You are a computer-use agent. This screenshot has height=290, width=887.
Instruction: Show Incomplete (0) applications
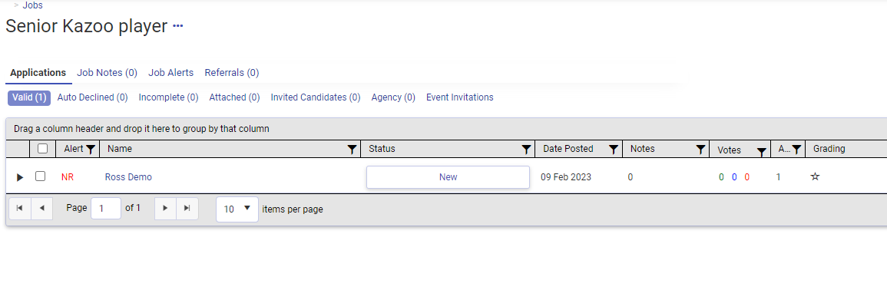pyautogui.click(x=169, y=97)
